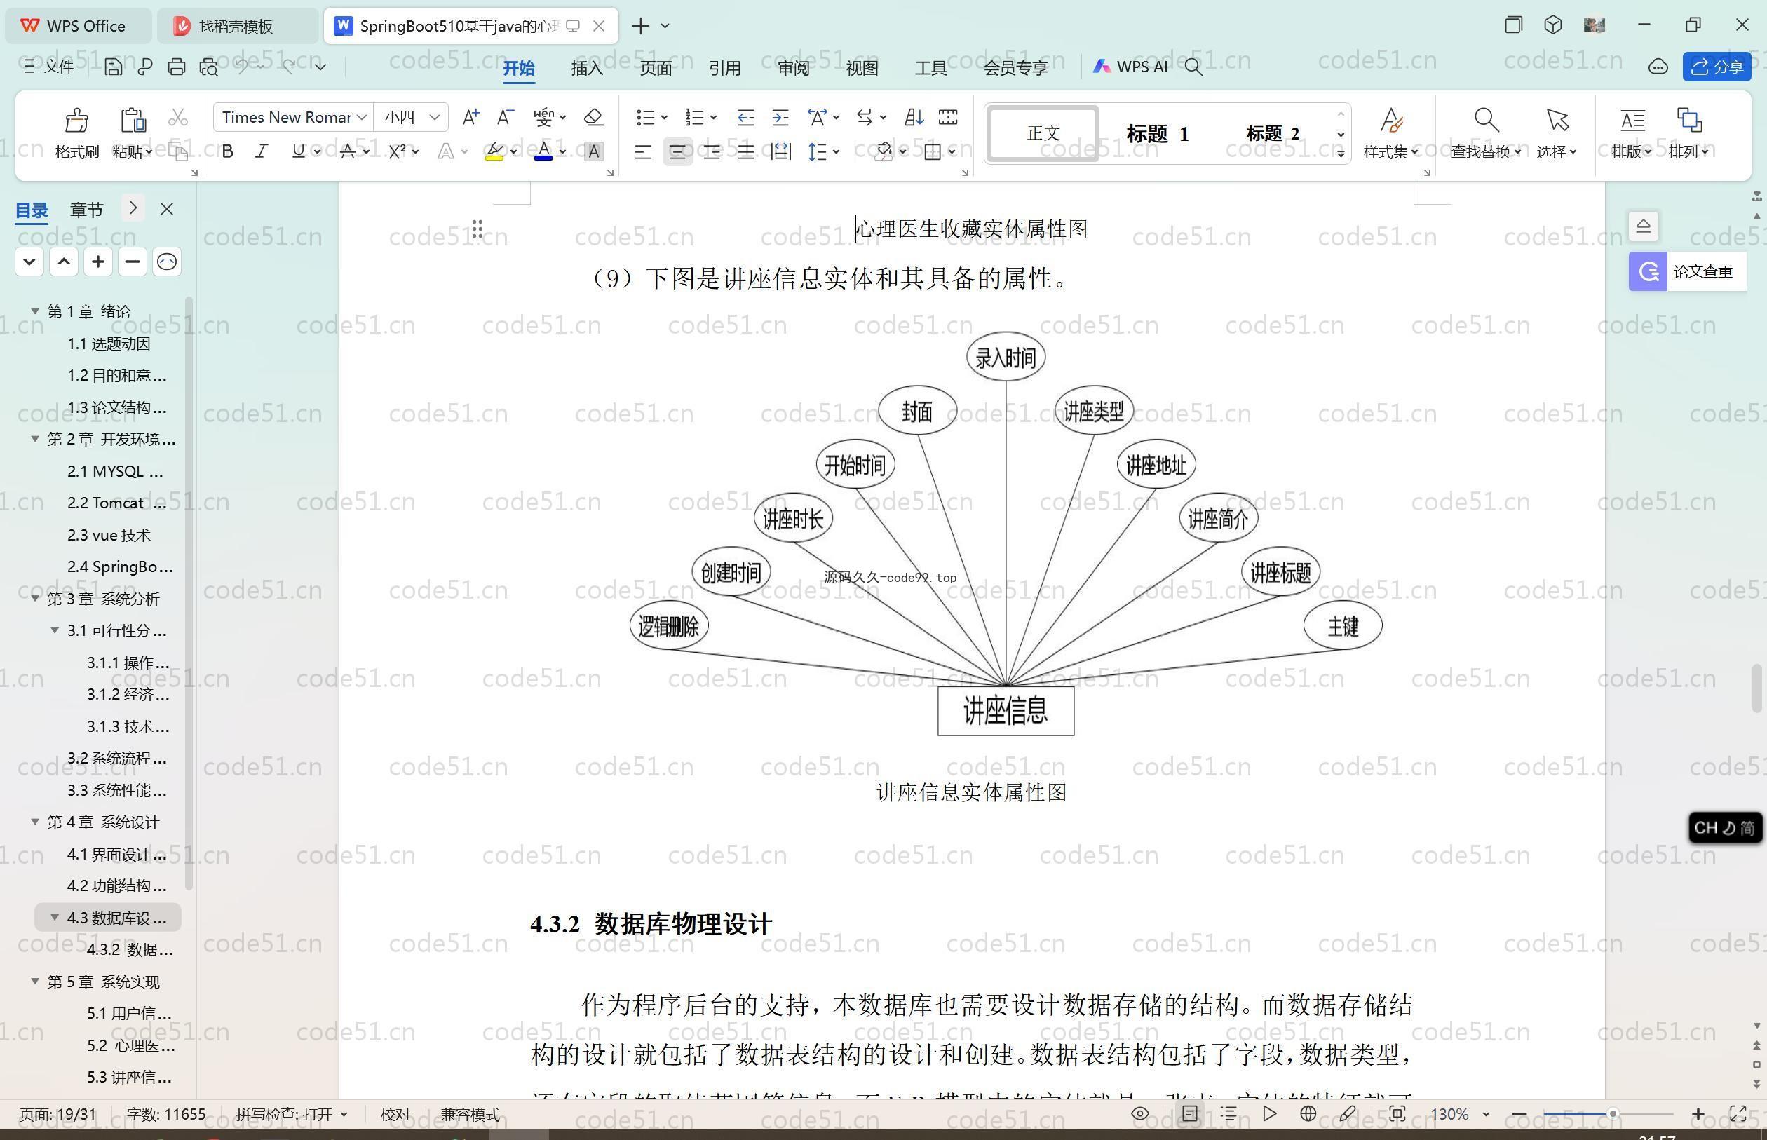Switch to the 找稻壳模板 window tab
The width and height of the screenshot is (1767, 1140).
pos(236,26)
